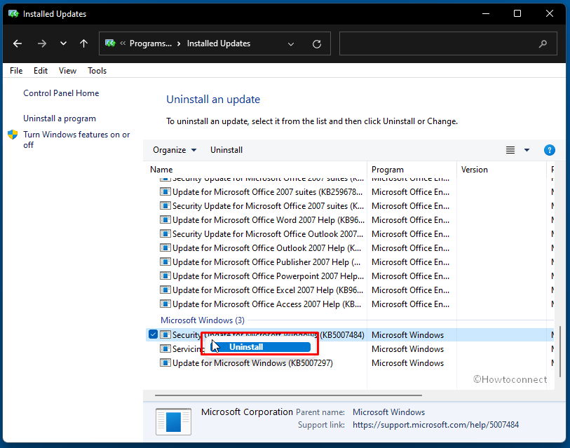Click the icon of Office Excel 2007 Help update
570x448 pixels.
(165, 290)
